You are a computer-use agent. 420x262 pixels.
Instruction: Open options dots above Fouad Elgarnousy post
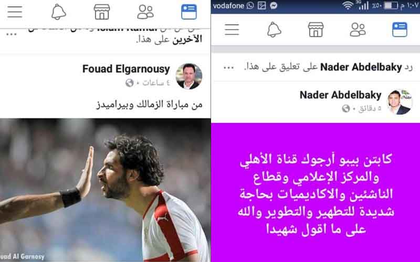tap(12, 34)
